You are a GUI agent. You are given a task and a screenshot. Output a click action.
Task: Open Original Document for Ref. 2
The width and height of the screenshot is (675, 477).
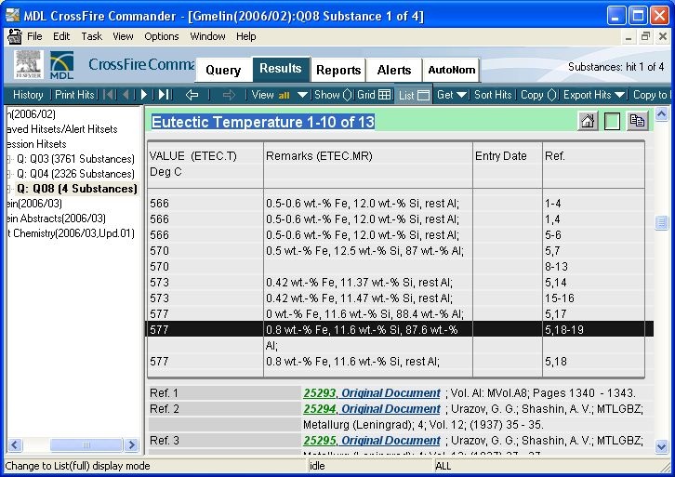pos(390,409)
